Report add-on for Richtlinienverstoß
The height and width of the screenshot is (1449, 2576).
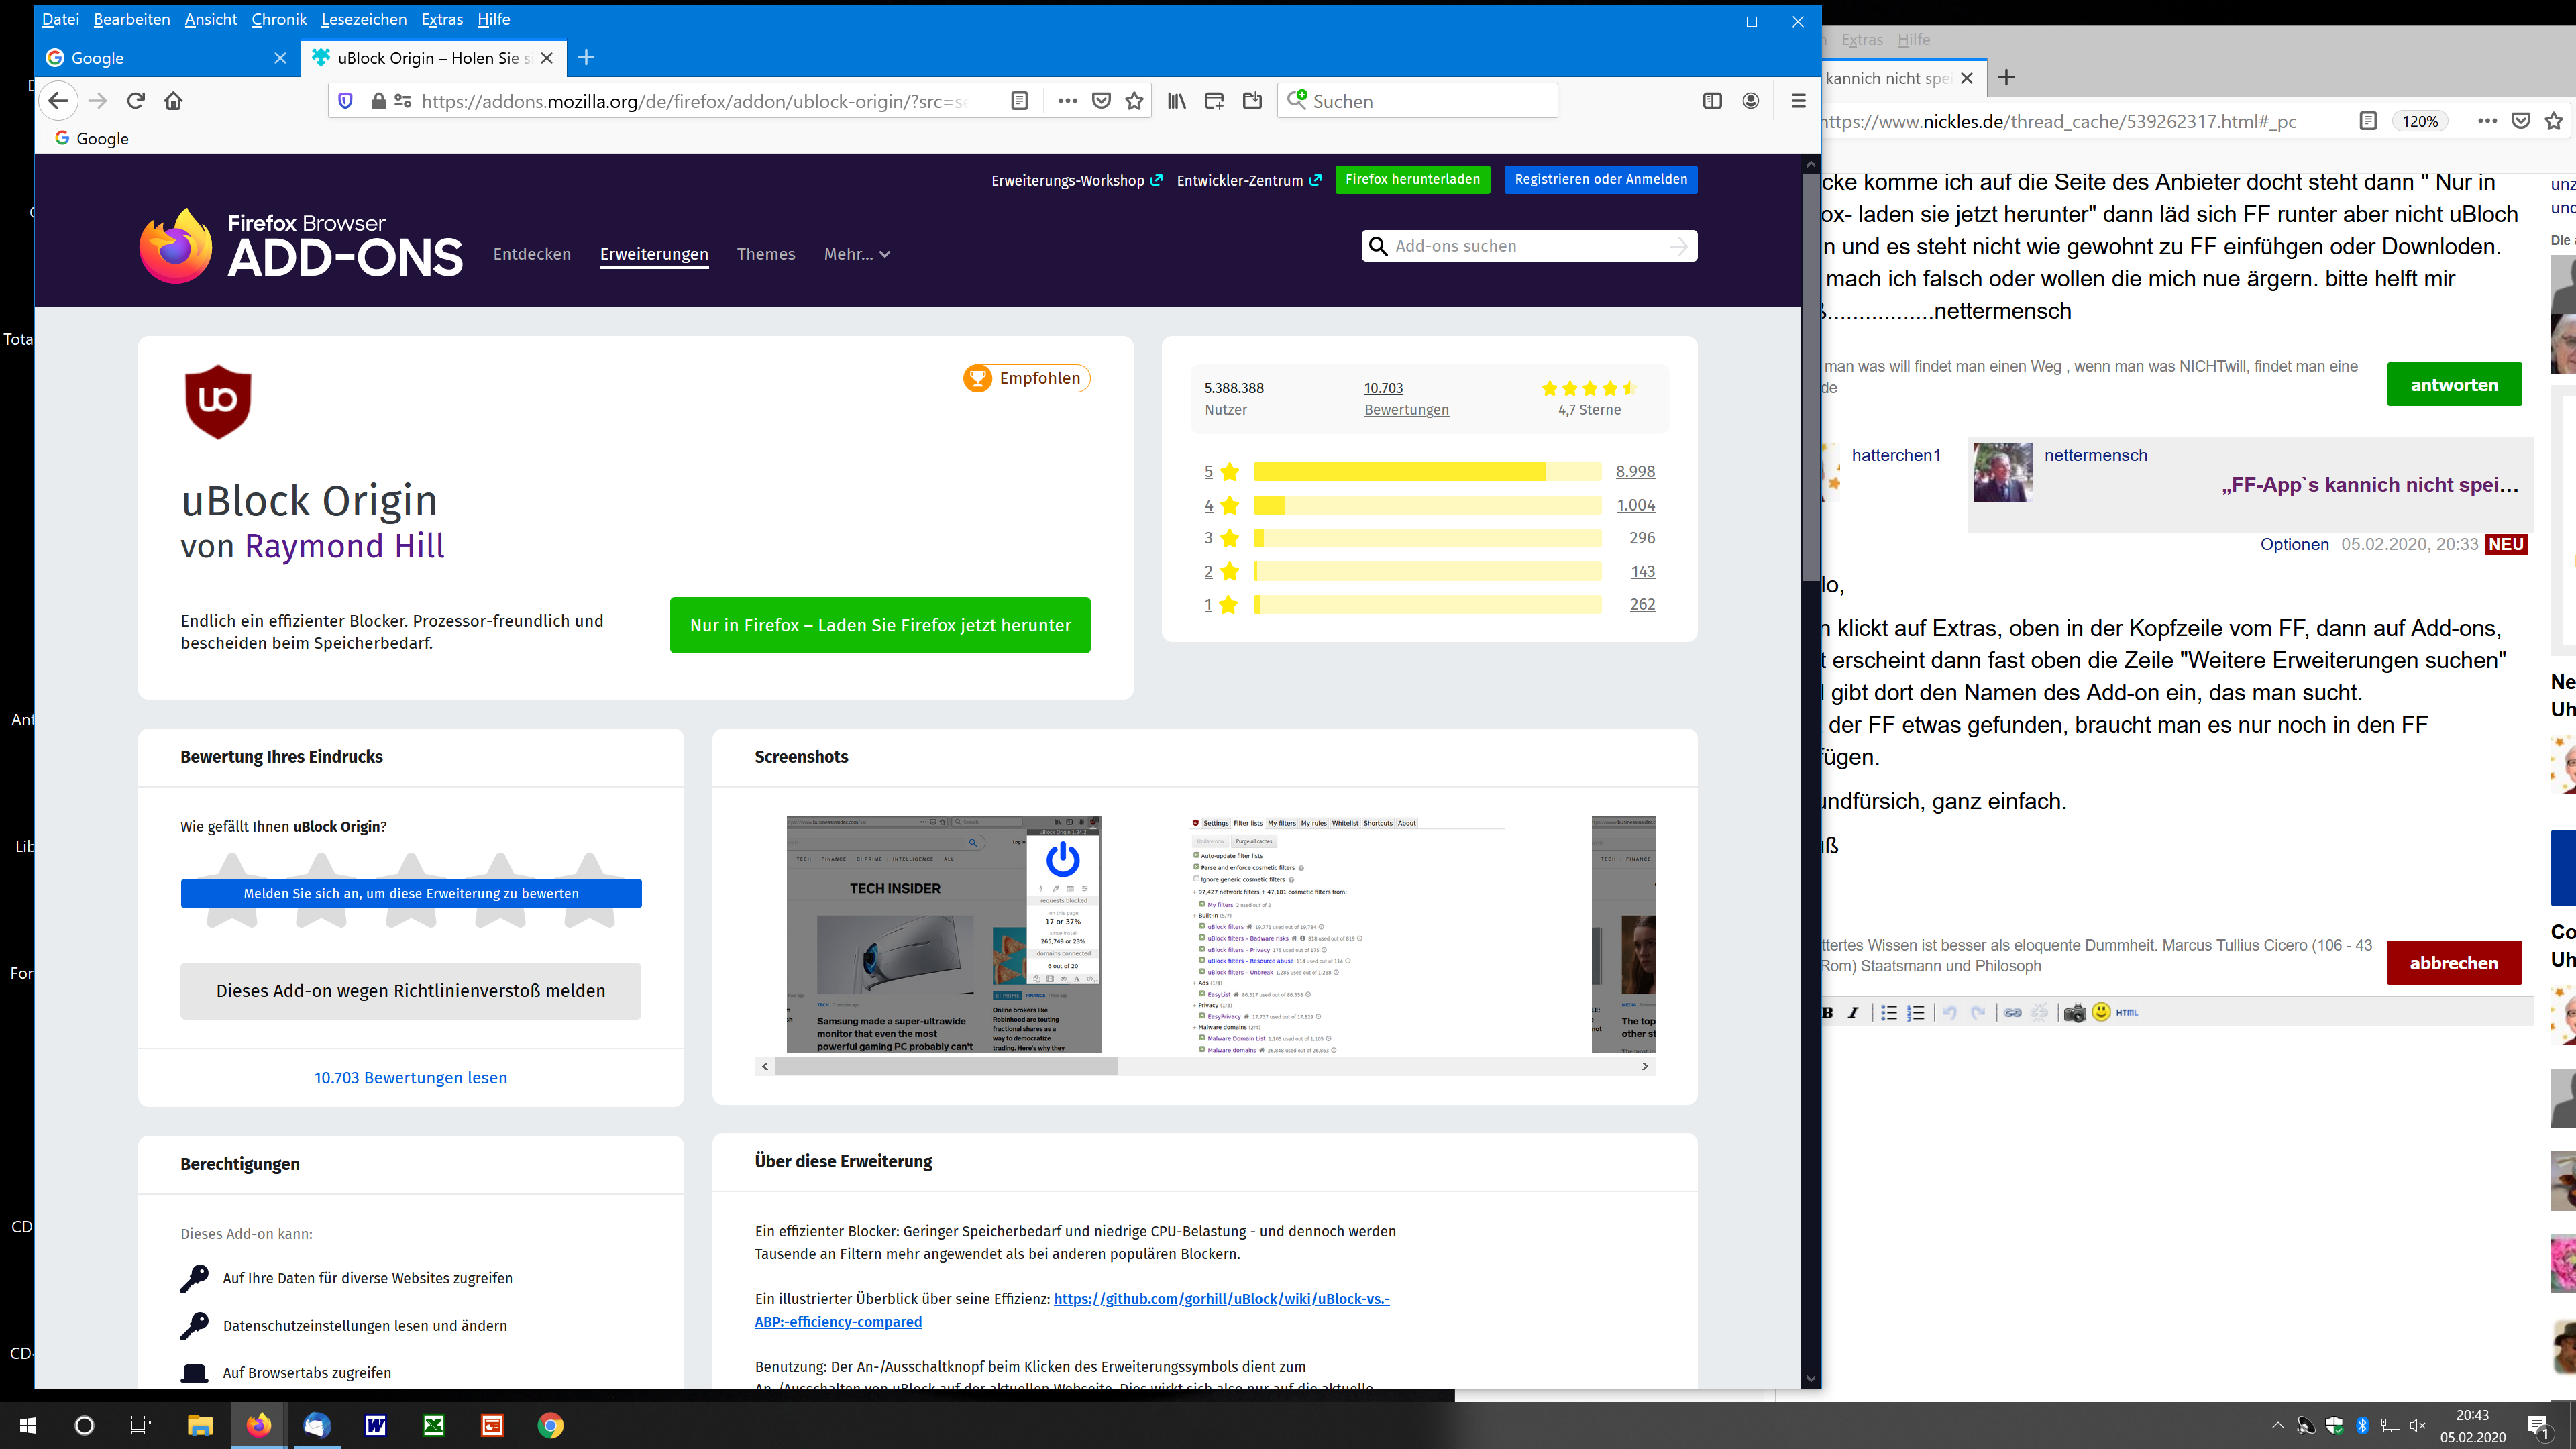(x=410, y=991)
